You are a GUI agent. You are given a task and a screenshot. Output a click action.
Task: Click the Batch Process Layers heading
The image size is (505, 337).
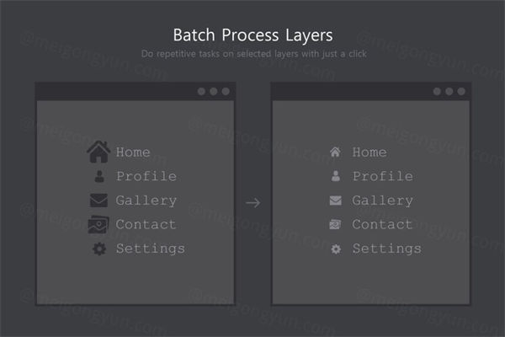pyautogui.click(x=252, y=35)
